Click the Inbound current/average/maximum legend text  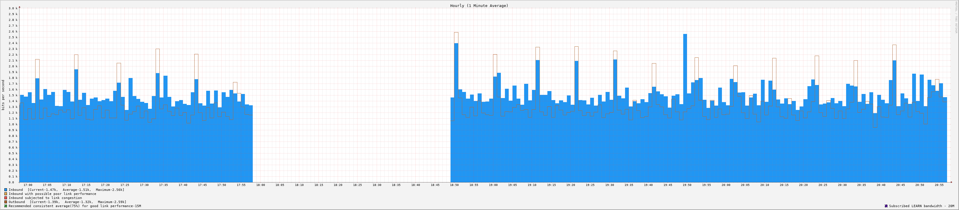click(x=66, y=190)
